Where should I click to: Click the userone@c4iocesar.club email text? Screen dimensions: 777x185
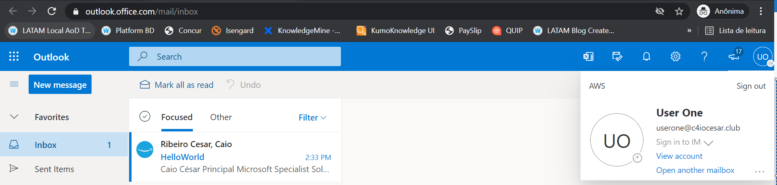pyautogui.click(x=698, y=128)
